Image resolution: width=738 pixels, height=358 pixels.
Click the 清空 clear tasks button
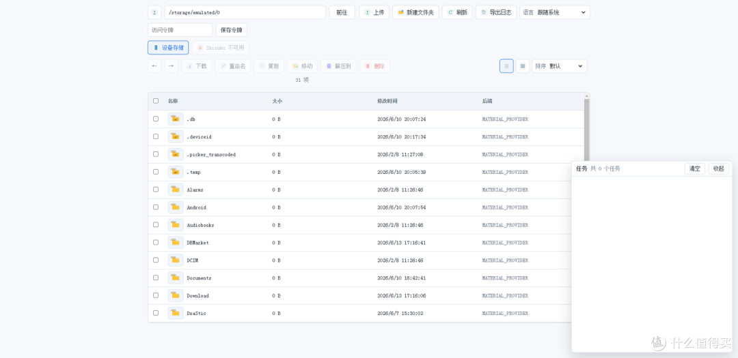[x=695, y=168]
